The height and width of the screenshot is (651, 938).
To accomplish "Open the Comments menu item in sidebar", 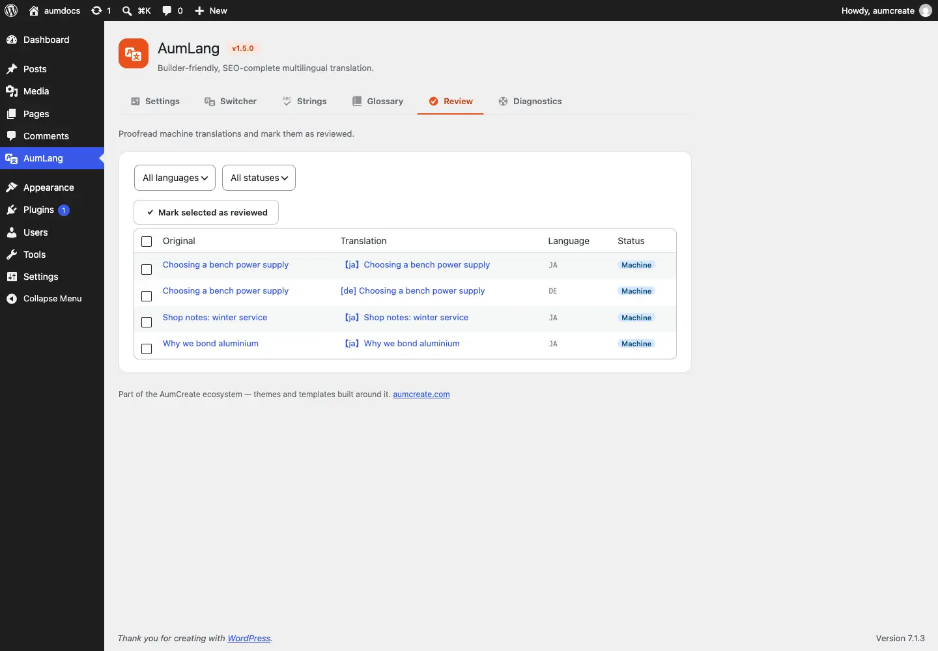I will tap(52, 136).
